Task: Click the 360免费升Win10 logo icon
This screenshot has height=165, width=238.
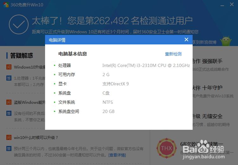Action: (6, 5)
